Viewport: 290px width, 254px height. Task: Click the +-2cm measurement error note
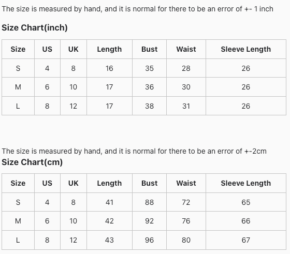click(134, 151)
